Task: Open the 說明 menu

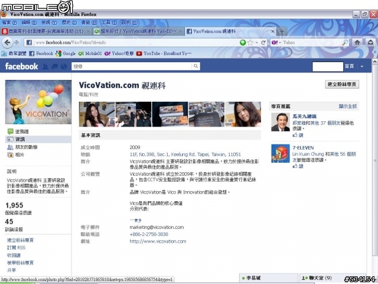Action: (129, 22)
